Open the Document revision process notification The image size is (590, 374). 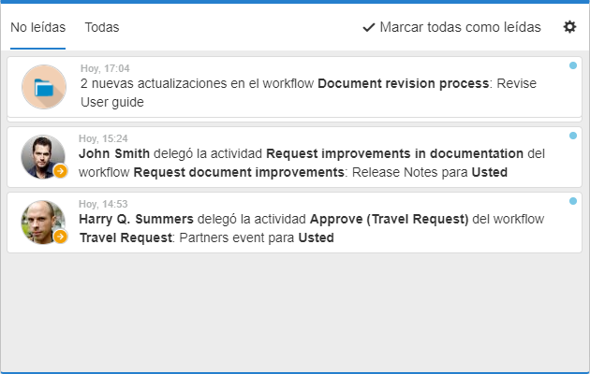click(x=295, y=87)
